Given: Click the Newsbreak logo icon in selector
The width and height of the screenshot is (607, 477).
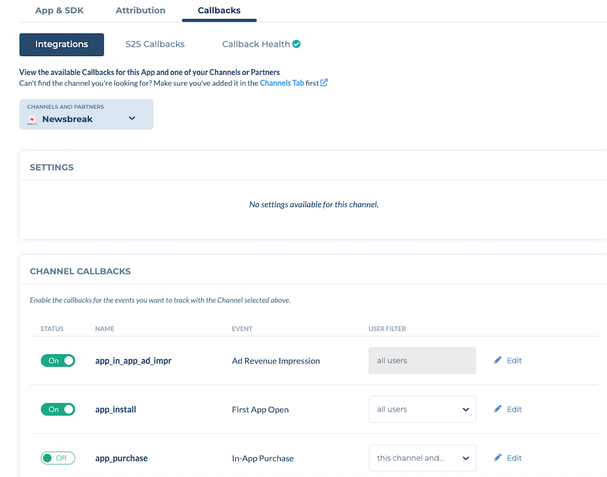Looking at the screenshot, I should (32, 119).
